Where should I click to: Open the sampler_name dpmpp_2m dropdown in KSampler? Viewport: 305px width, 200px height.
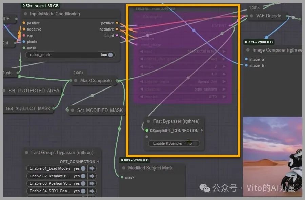[183, 81]
